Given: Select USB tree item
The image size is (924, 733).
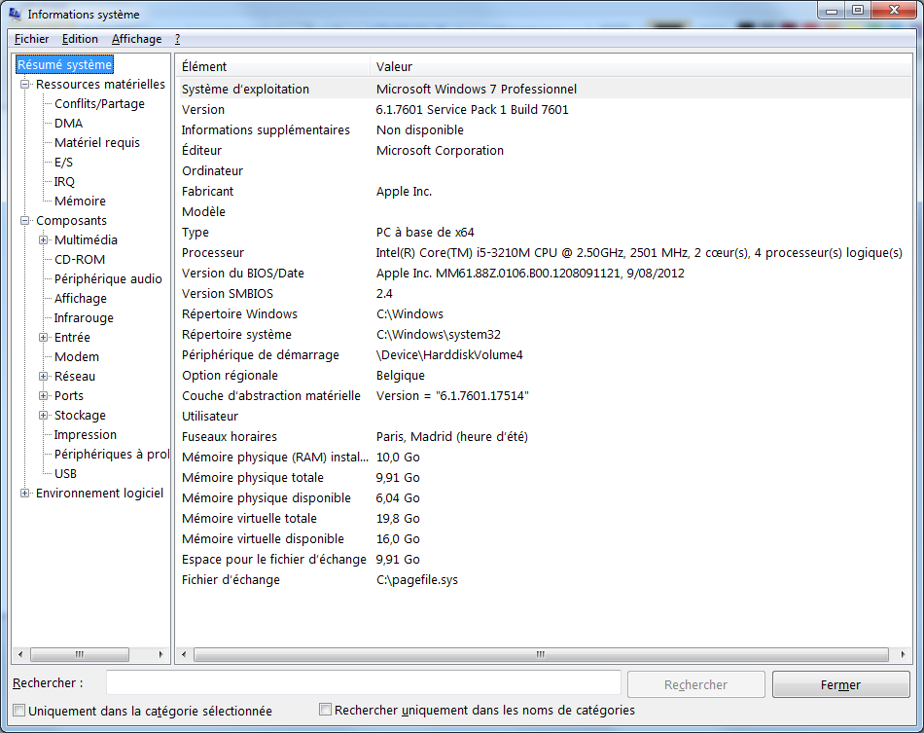Looking at the screenshot, I should pos(65,473).
